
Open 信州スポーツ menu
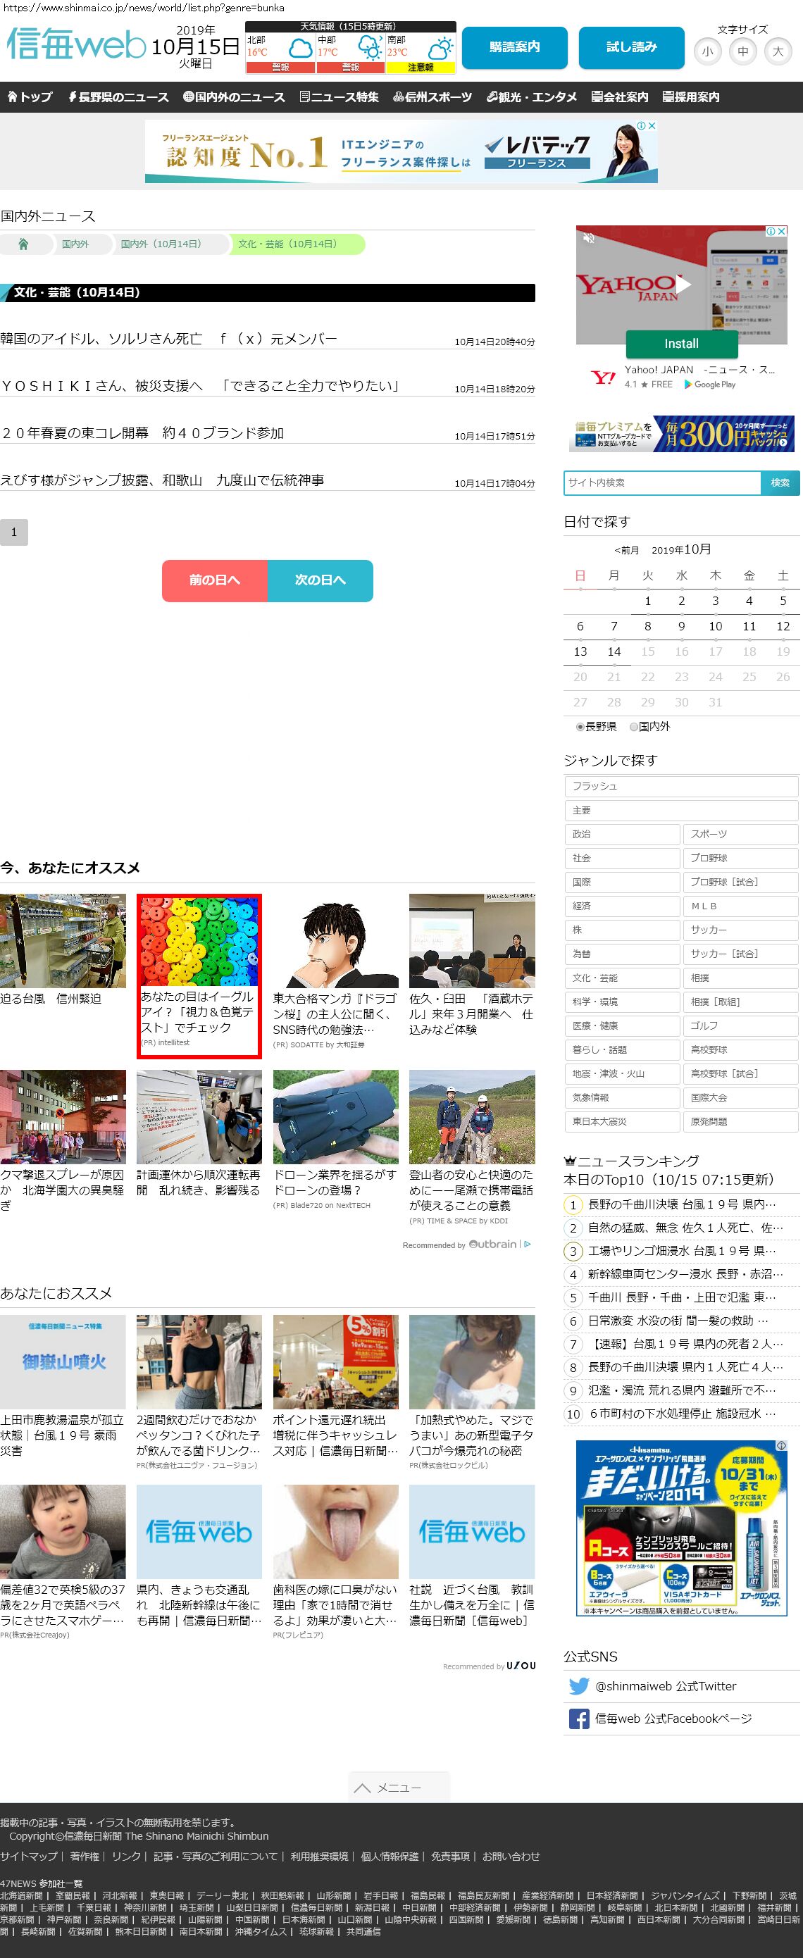point(432,96)
